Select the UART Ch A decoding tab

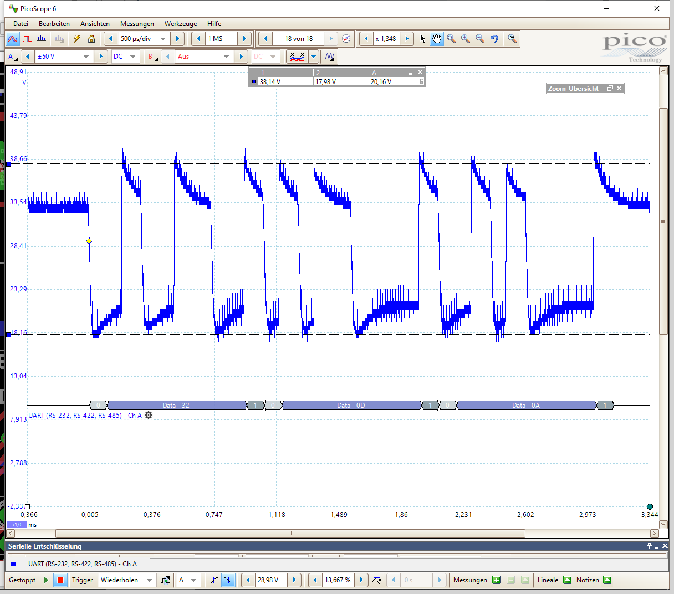[78, 564]
